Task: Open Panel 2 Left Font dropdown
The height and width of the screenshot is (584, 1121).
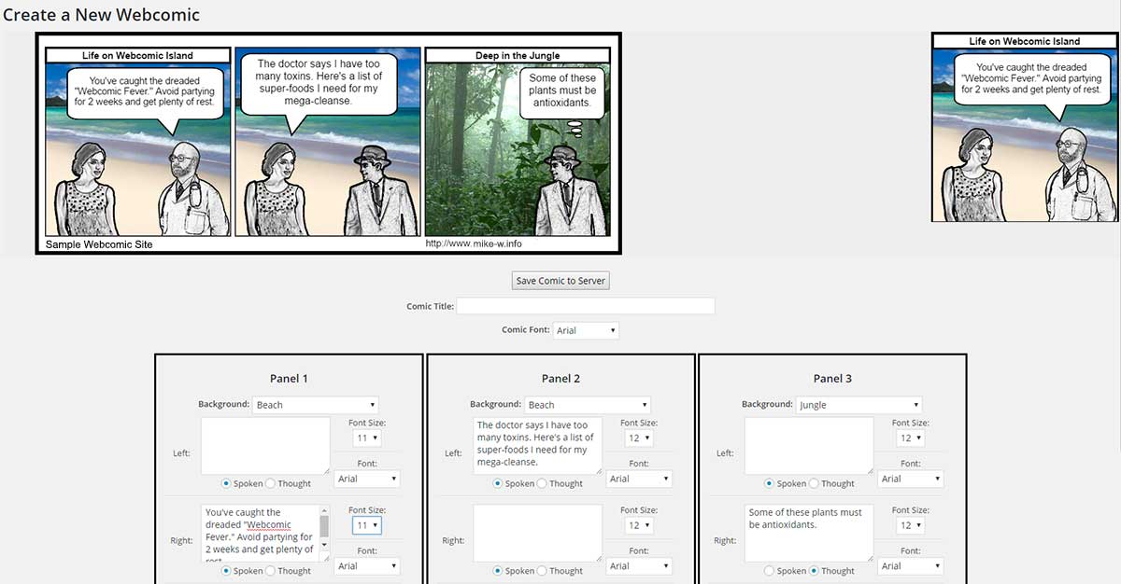Action: (639, 479)
